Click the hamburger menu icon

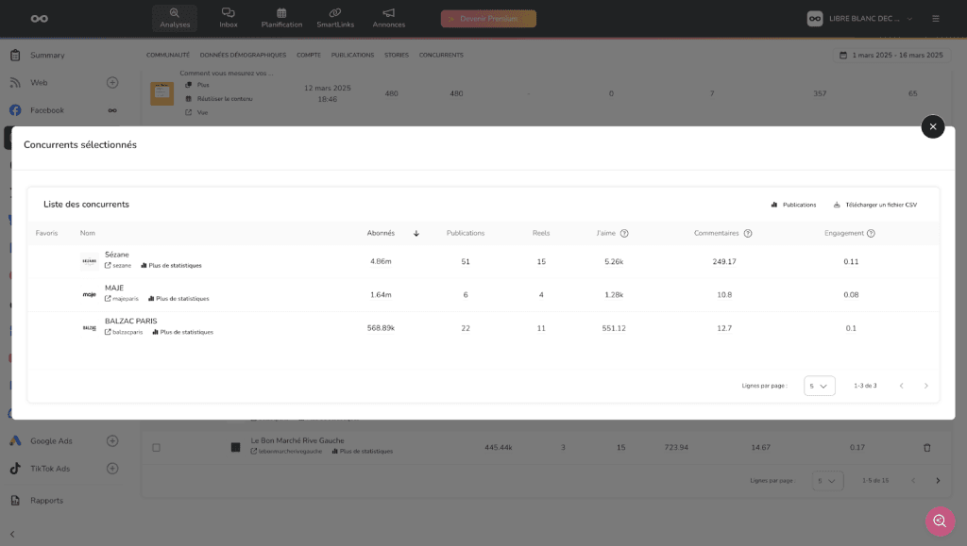(935, 18)
